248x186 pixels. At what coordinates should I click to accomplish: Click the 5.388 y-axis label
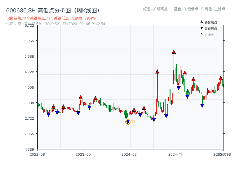pos(29,56)
